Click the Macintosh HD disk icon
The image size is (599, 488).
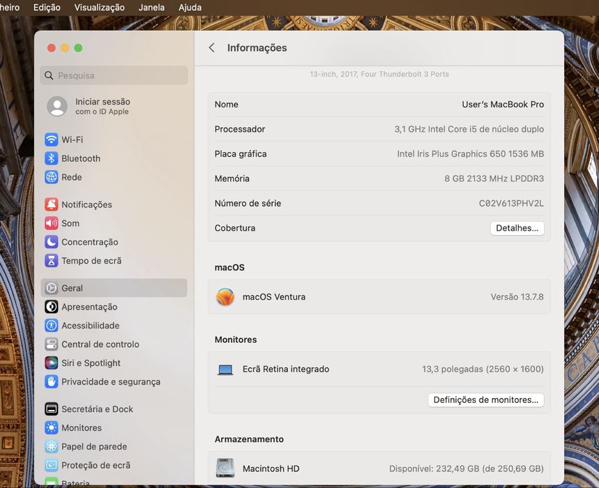click(x=225, y=468)
